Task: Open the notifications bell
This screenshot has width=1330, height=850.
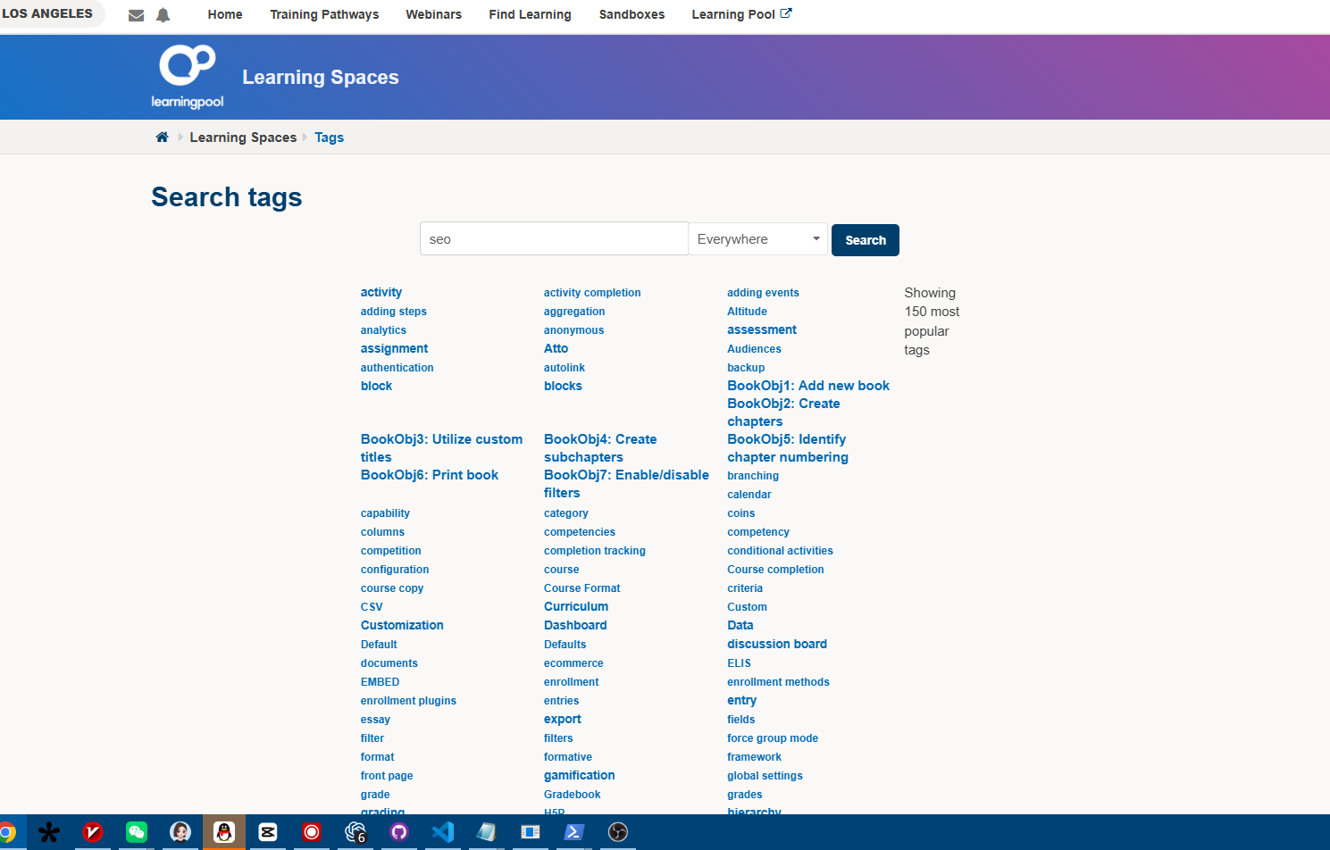Action: [x=163, y=15]
